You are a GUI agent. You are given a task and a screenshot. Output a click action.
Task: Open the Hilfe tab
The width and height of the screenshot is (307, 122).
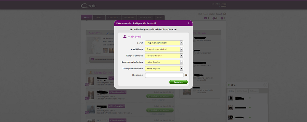click(x=159, y=18)
